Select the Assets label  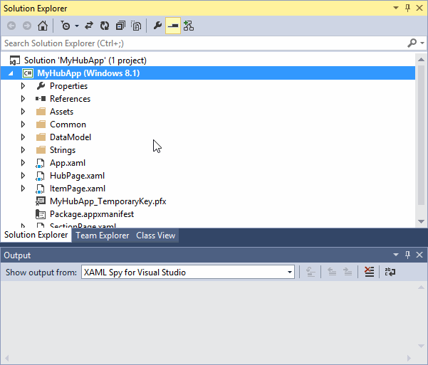point(61,112)
